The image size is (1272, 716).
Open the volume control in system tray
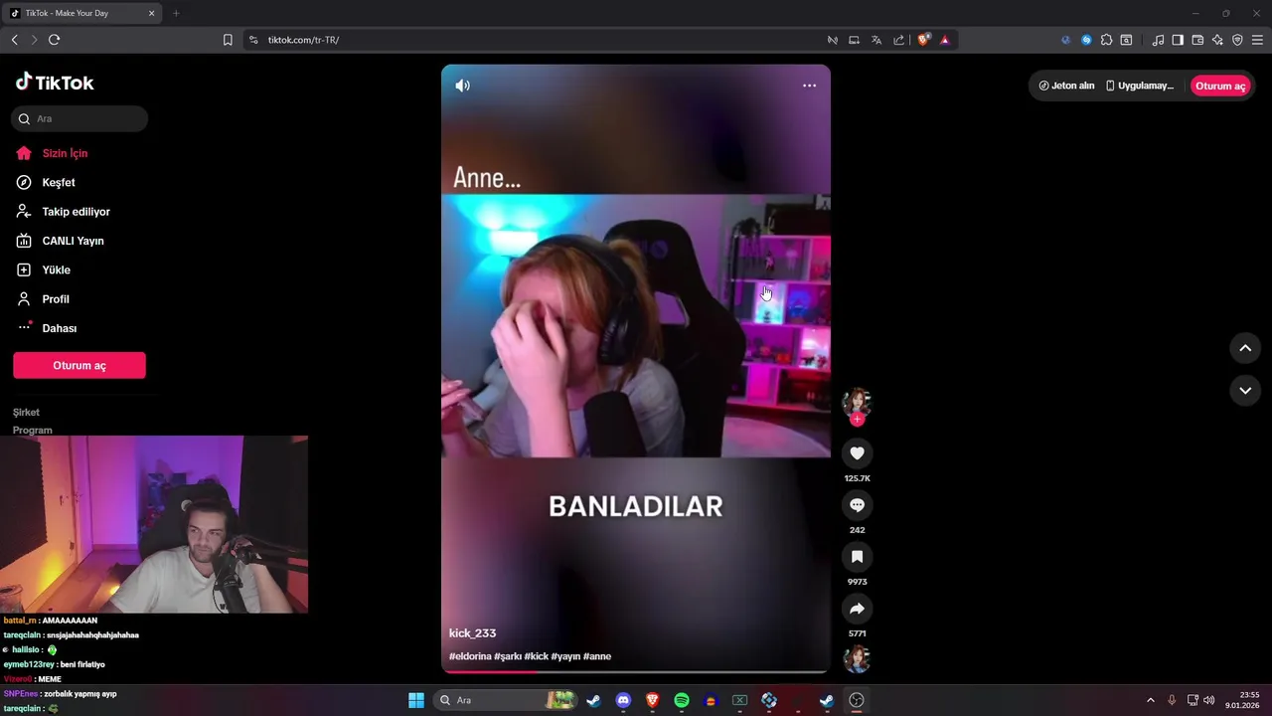pos(1209,700)
